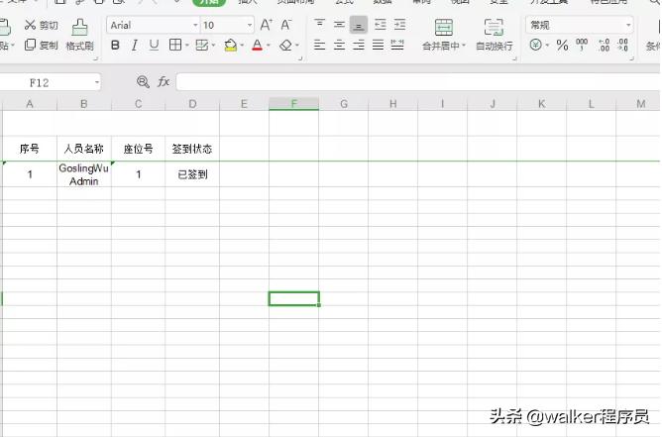Screen dimensions: 662x437
Task: Toggle Italic formatting
Action: pos(134,46)
